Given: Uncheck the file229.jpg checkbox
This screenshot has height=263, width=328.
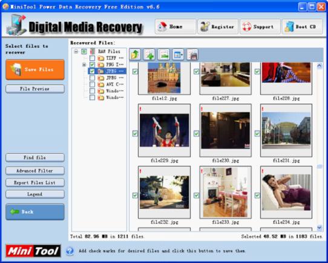Looking at the screenshot, I should (135, 133).
